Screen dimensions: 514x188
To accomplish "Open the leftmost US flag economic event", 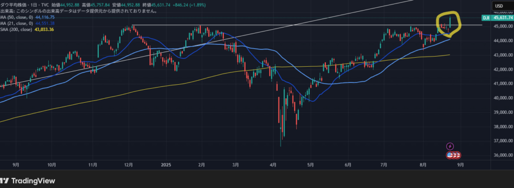I will point(450,155).
